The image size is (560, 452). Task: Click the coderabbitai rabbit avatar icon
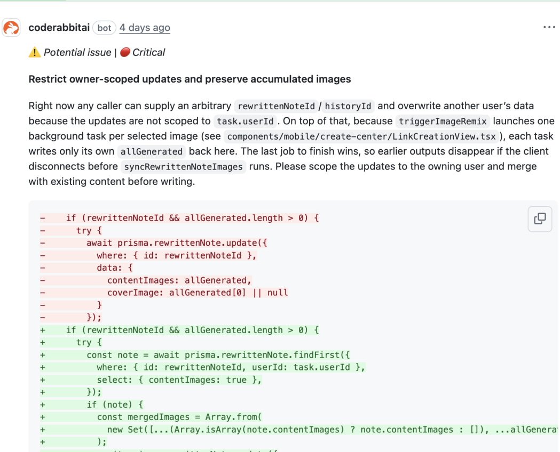click(11, 28)
